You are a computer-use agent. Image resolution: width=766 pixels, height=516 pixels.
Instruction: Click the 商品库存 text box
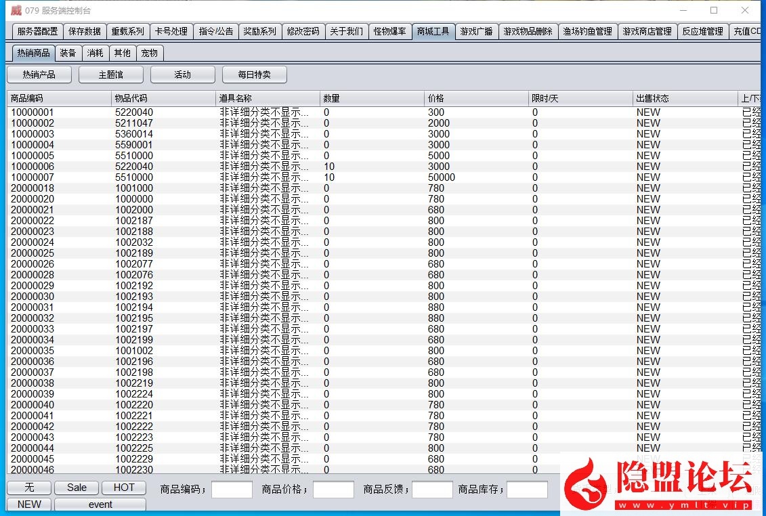[x=527, y=490]
